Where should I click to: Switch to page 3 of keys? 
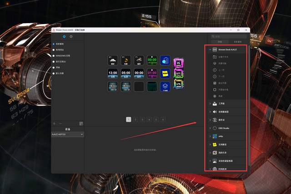142,119
